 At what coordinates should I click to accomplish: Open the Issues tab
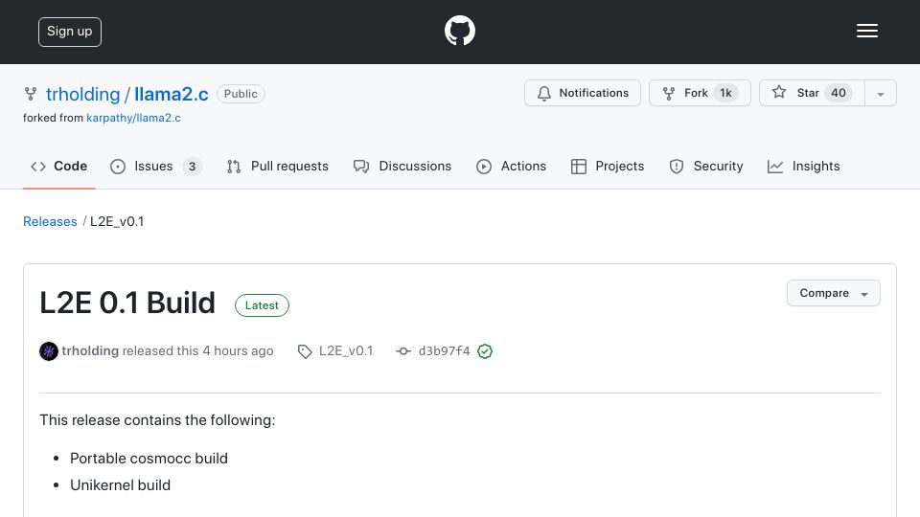[156, 167]
